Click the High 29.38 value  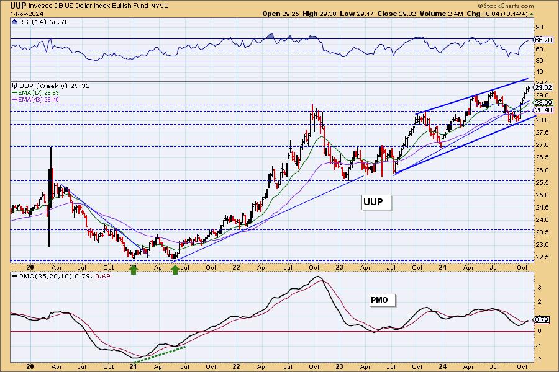[319, 14]
